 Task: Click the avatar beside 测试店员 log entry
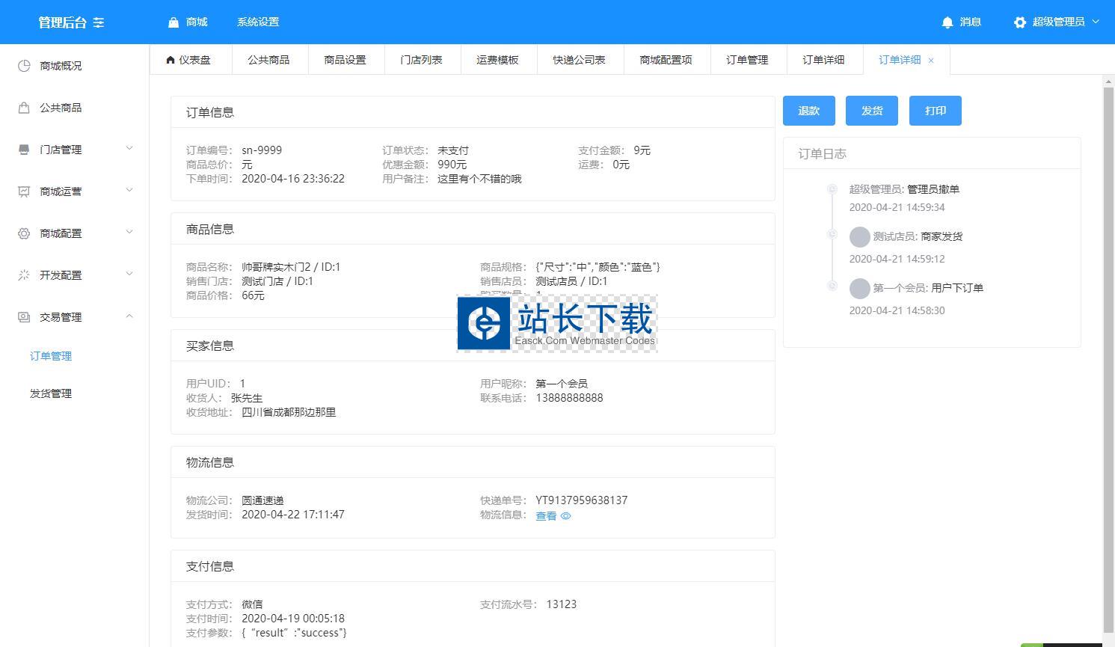pyautogui.click(x=860, y=237)
